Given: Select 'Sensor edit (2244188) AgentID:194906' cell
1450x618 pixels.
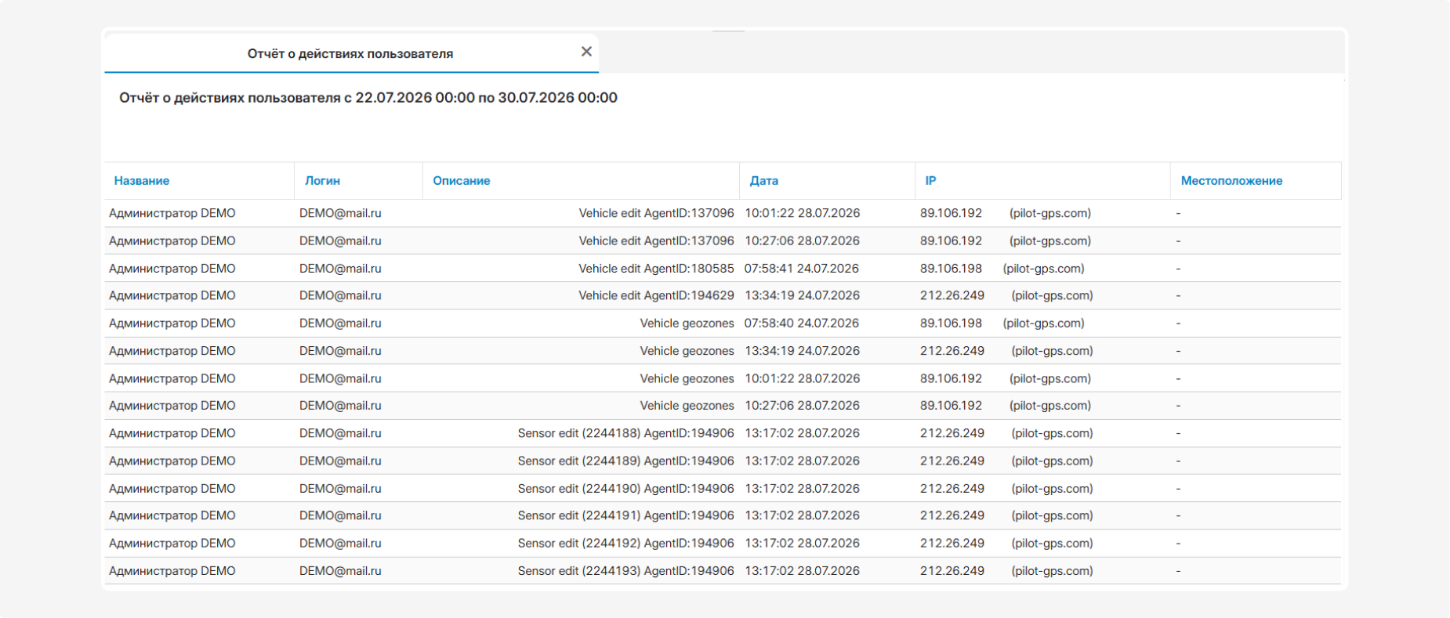Looking at the screenshot, I should click(625, 433).
